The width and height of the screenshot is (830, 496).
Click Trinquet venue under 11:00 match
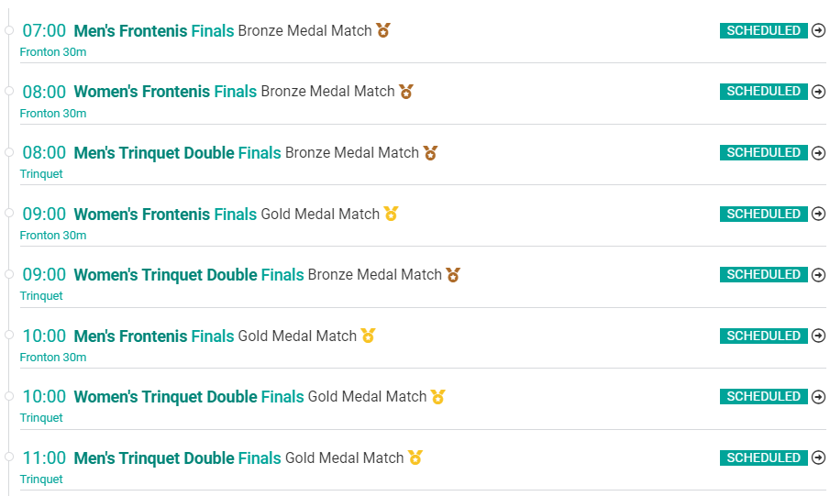click(41, 479)
